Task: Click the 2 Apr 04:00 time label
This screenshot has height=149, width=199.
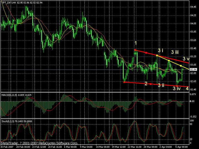Action: coord(166,147)
